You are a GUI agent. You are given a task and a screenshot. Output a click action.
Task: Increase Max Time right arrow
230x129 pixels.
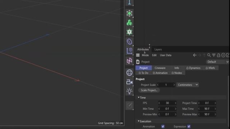(x=215, y=109)
